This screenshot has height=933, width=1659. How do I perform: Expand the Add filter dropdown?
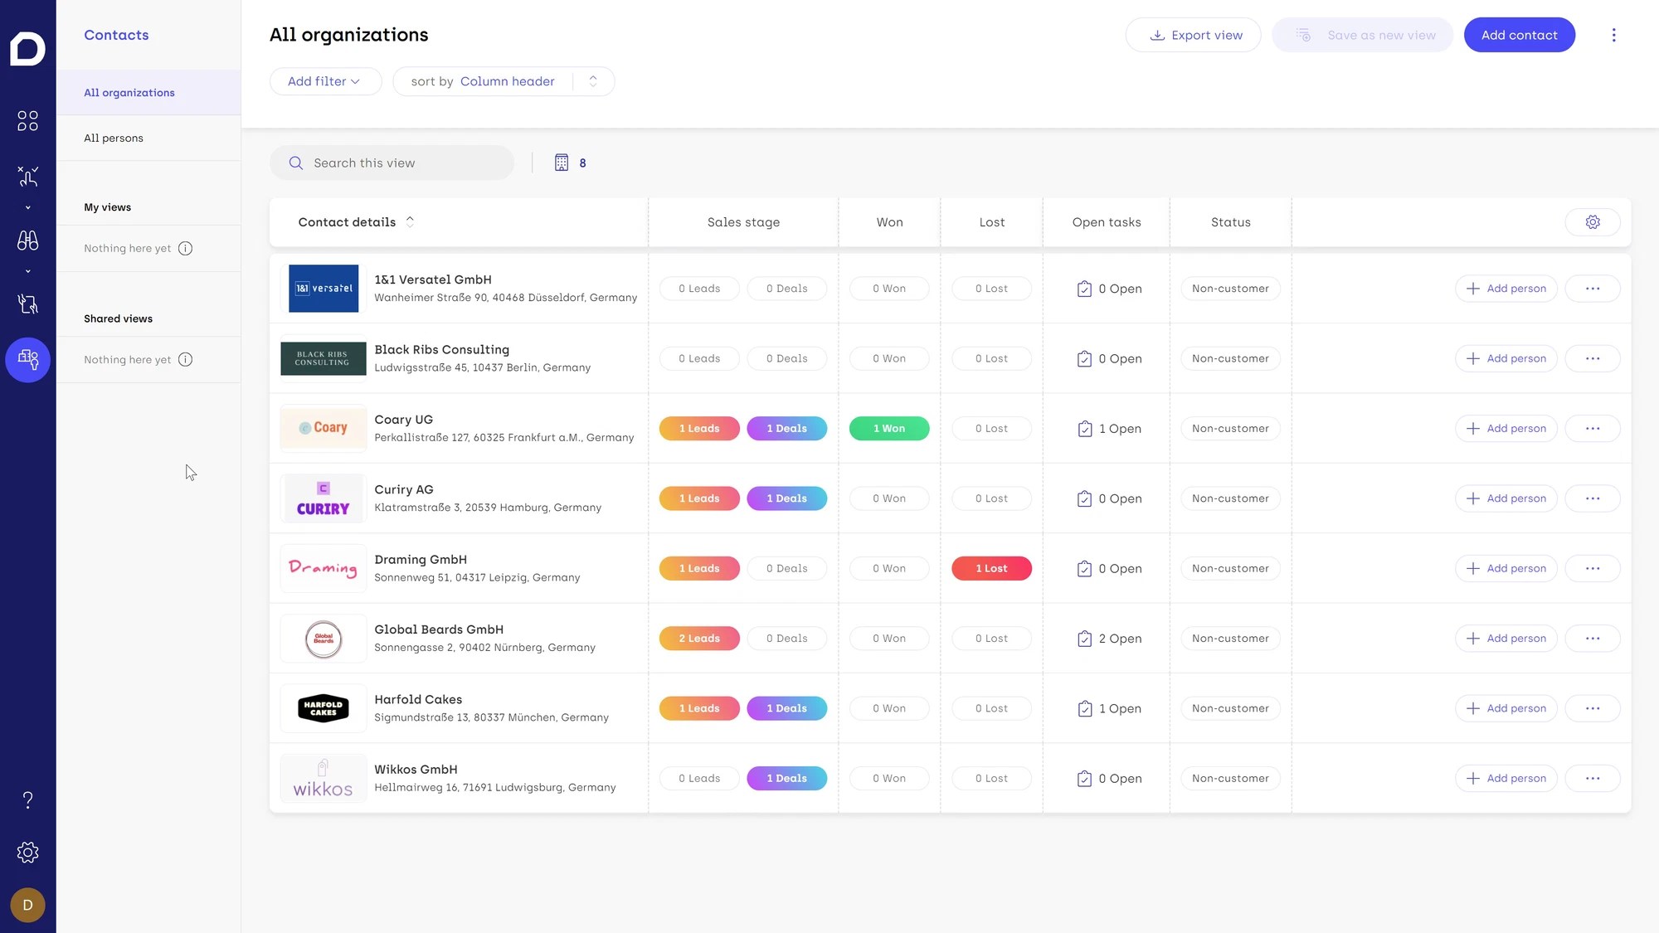(325, 81)
